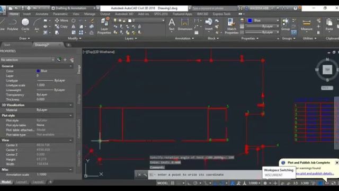Click the plot and publish details link
This screenshot has width=339, height=191.
pyautogui.click(x=315, y=173)
